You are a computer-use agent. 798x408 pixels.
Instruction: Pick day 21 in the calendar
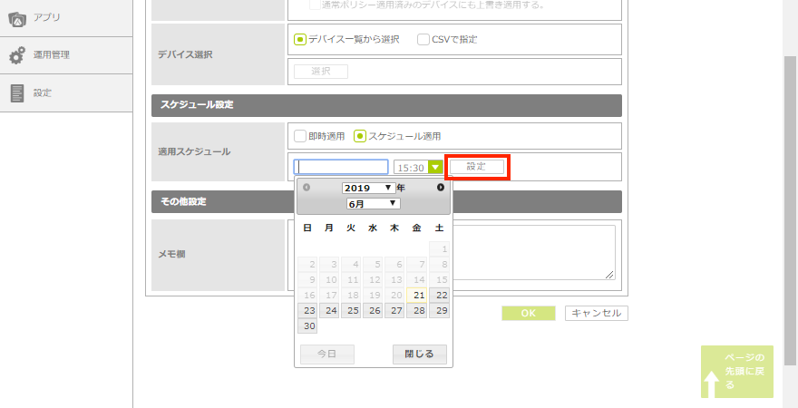coord(418,295)
